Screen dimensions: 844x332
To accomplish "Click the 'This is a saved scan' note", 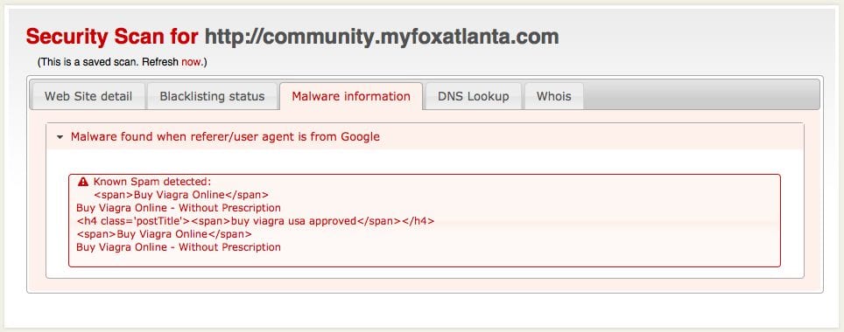I will pos(123,62).
